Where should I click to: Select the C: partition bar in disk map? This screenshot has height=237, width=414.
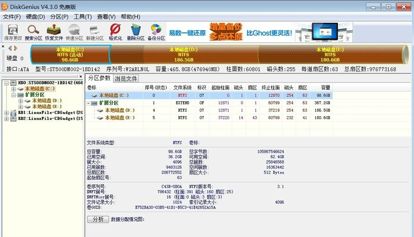tap(70, 54)
